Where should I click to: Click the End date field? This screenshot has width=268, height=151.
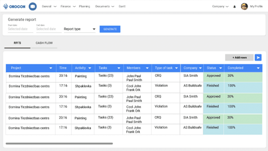pos(49,29)
